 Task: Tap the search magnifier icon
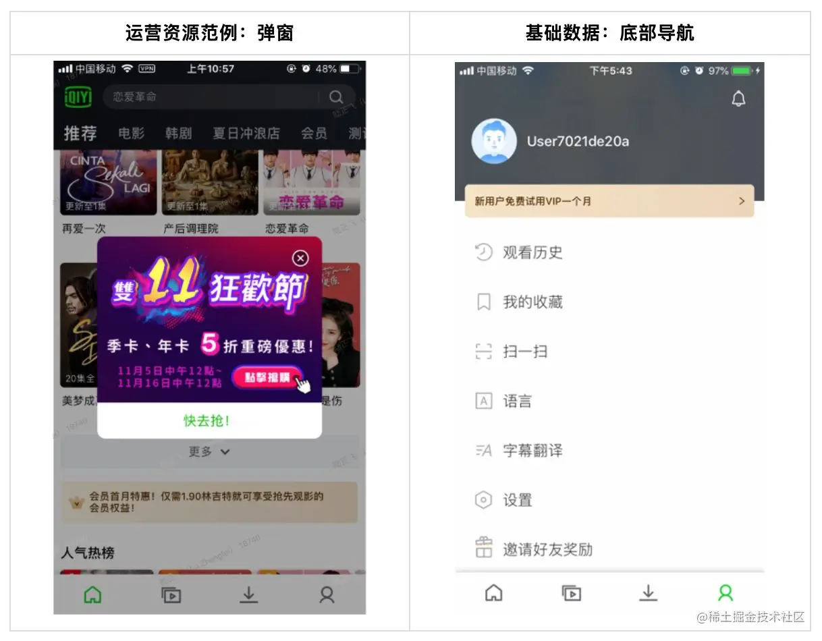coord(336,97)
